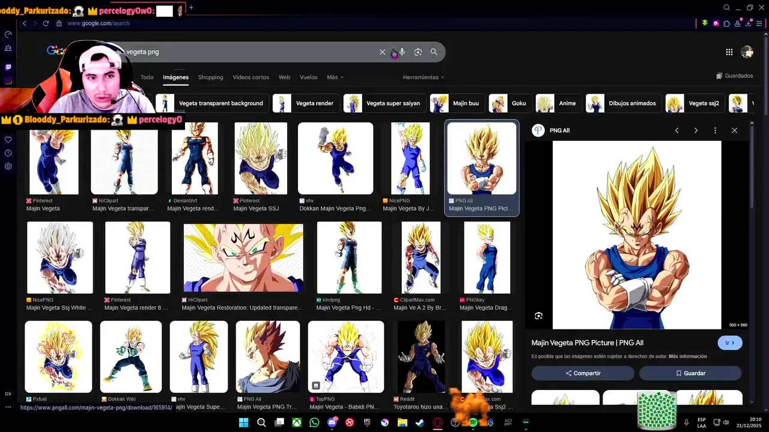The width and height of the screenshot is (769, 432).
Task: Open Google Lens image search from search bar
Action: (418, 52)
